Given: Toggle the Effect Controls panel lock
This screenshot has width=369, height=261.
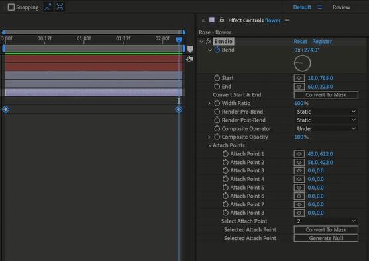Looking at the screenshot, I should coord(222,20).
